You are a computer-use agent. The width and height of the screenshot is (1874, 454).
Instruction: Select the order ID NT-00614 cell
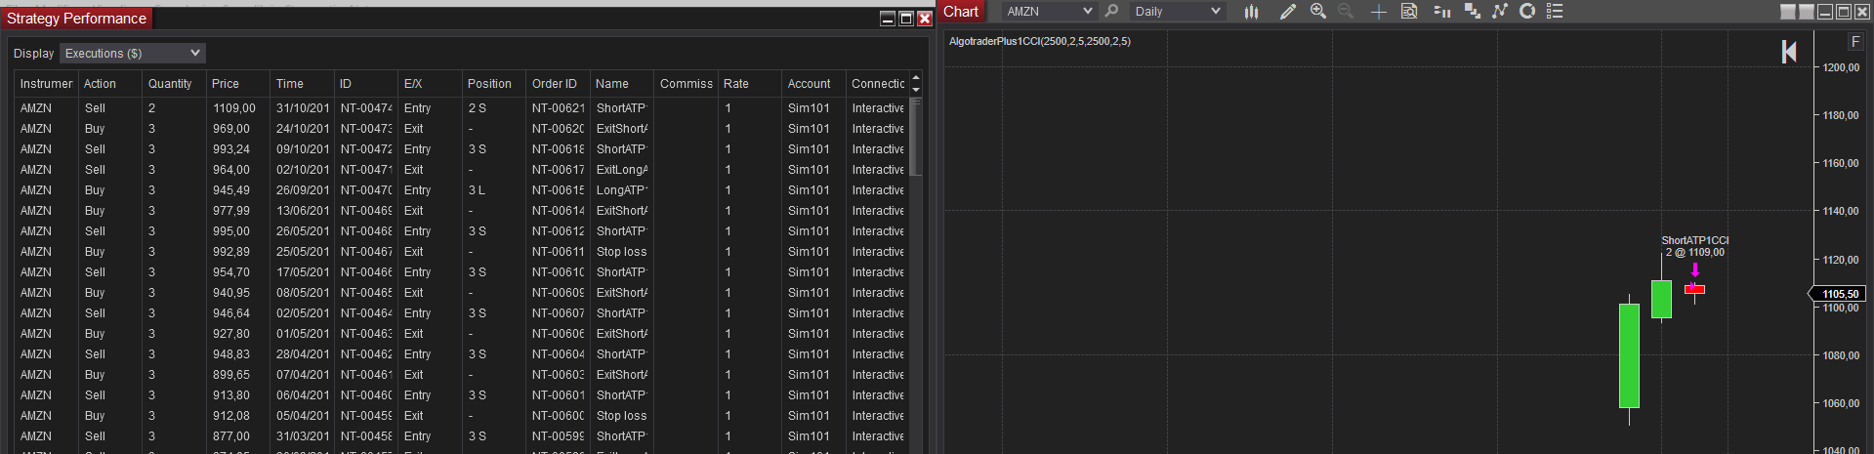(559, 211)
